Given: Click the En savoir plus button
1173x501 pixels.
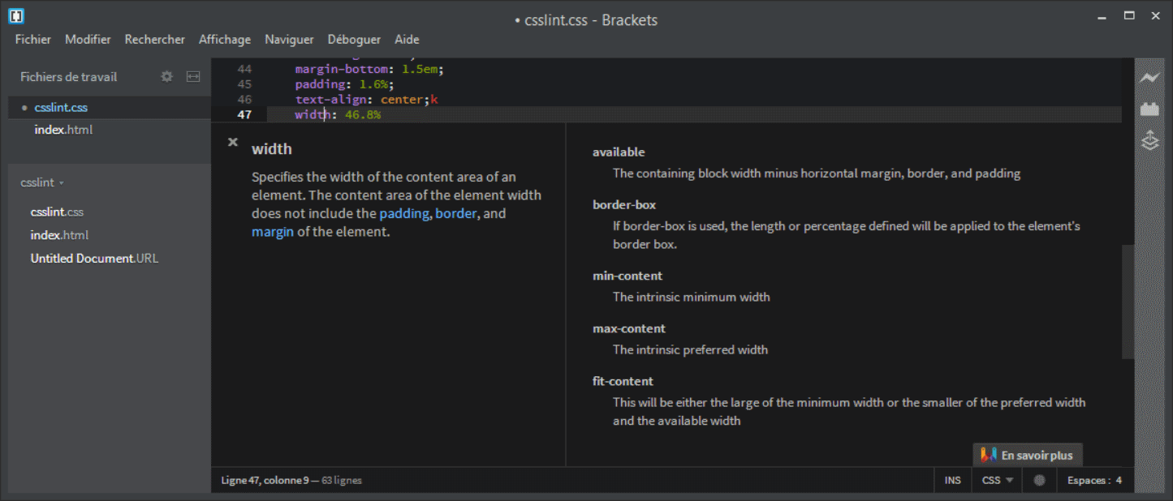Looking at the screenshot, I should tap(1028, 456).
